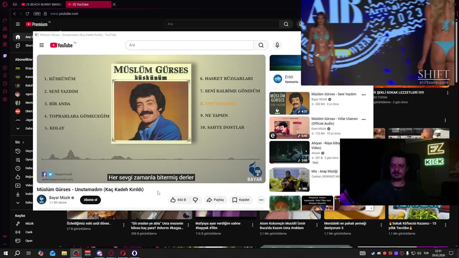Open Opera sidebar settings gear

point(5,99)
